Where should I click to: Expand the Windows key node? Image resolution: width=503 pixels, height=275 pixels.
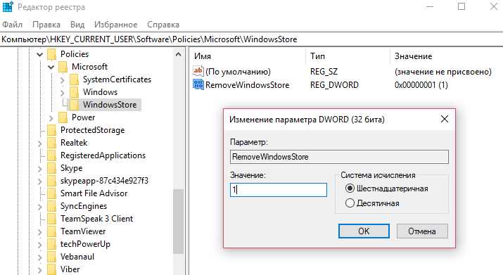coord(63,93)
